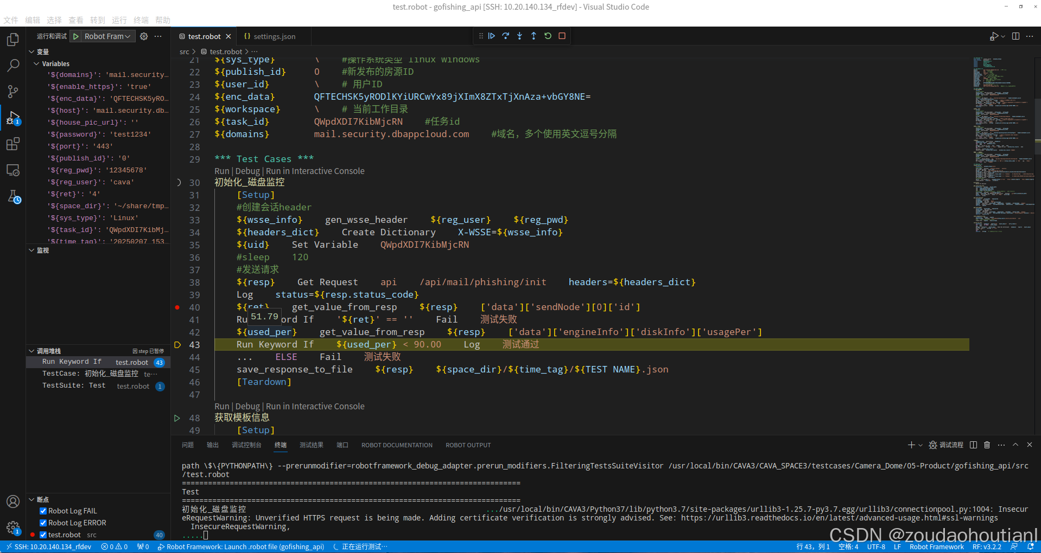
Task: Open the Search view in the activity bar
Action: tap(13, 65)
